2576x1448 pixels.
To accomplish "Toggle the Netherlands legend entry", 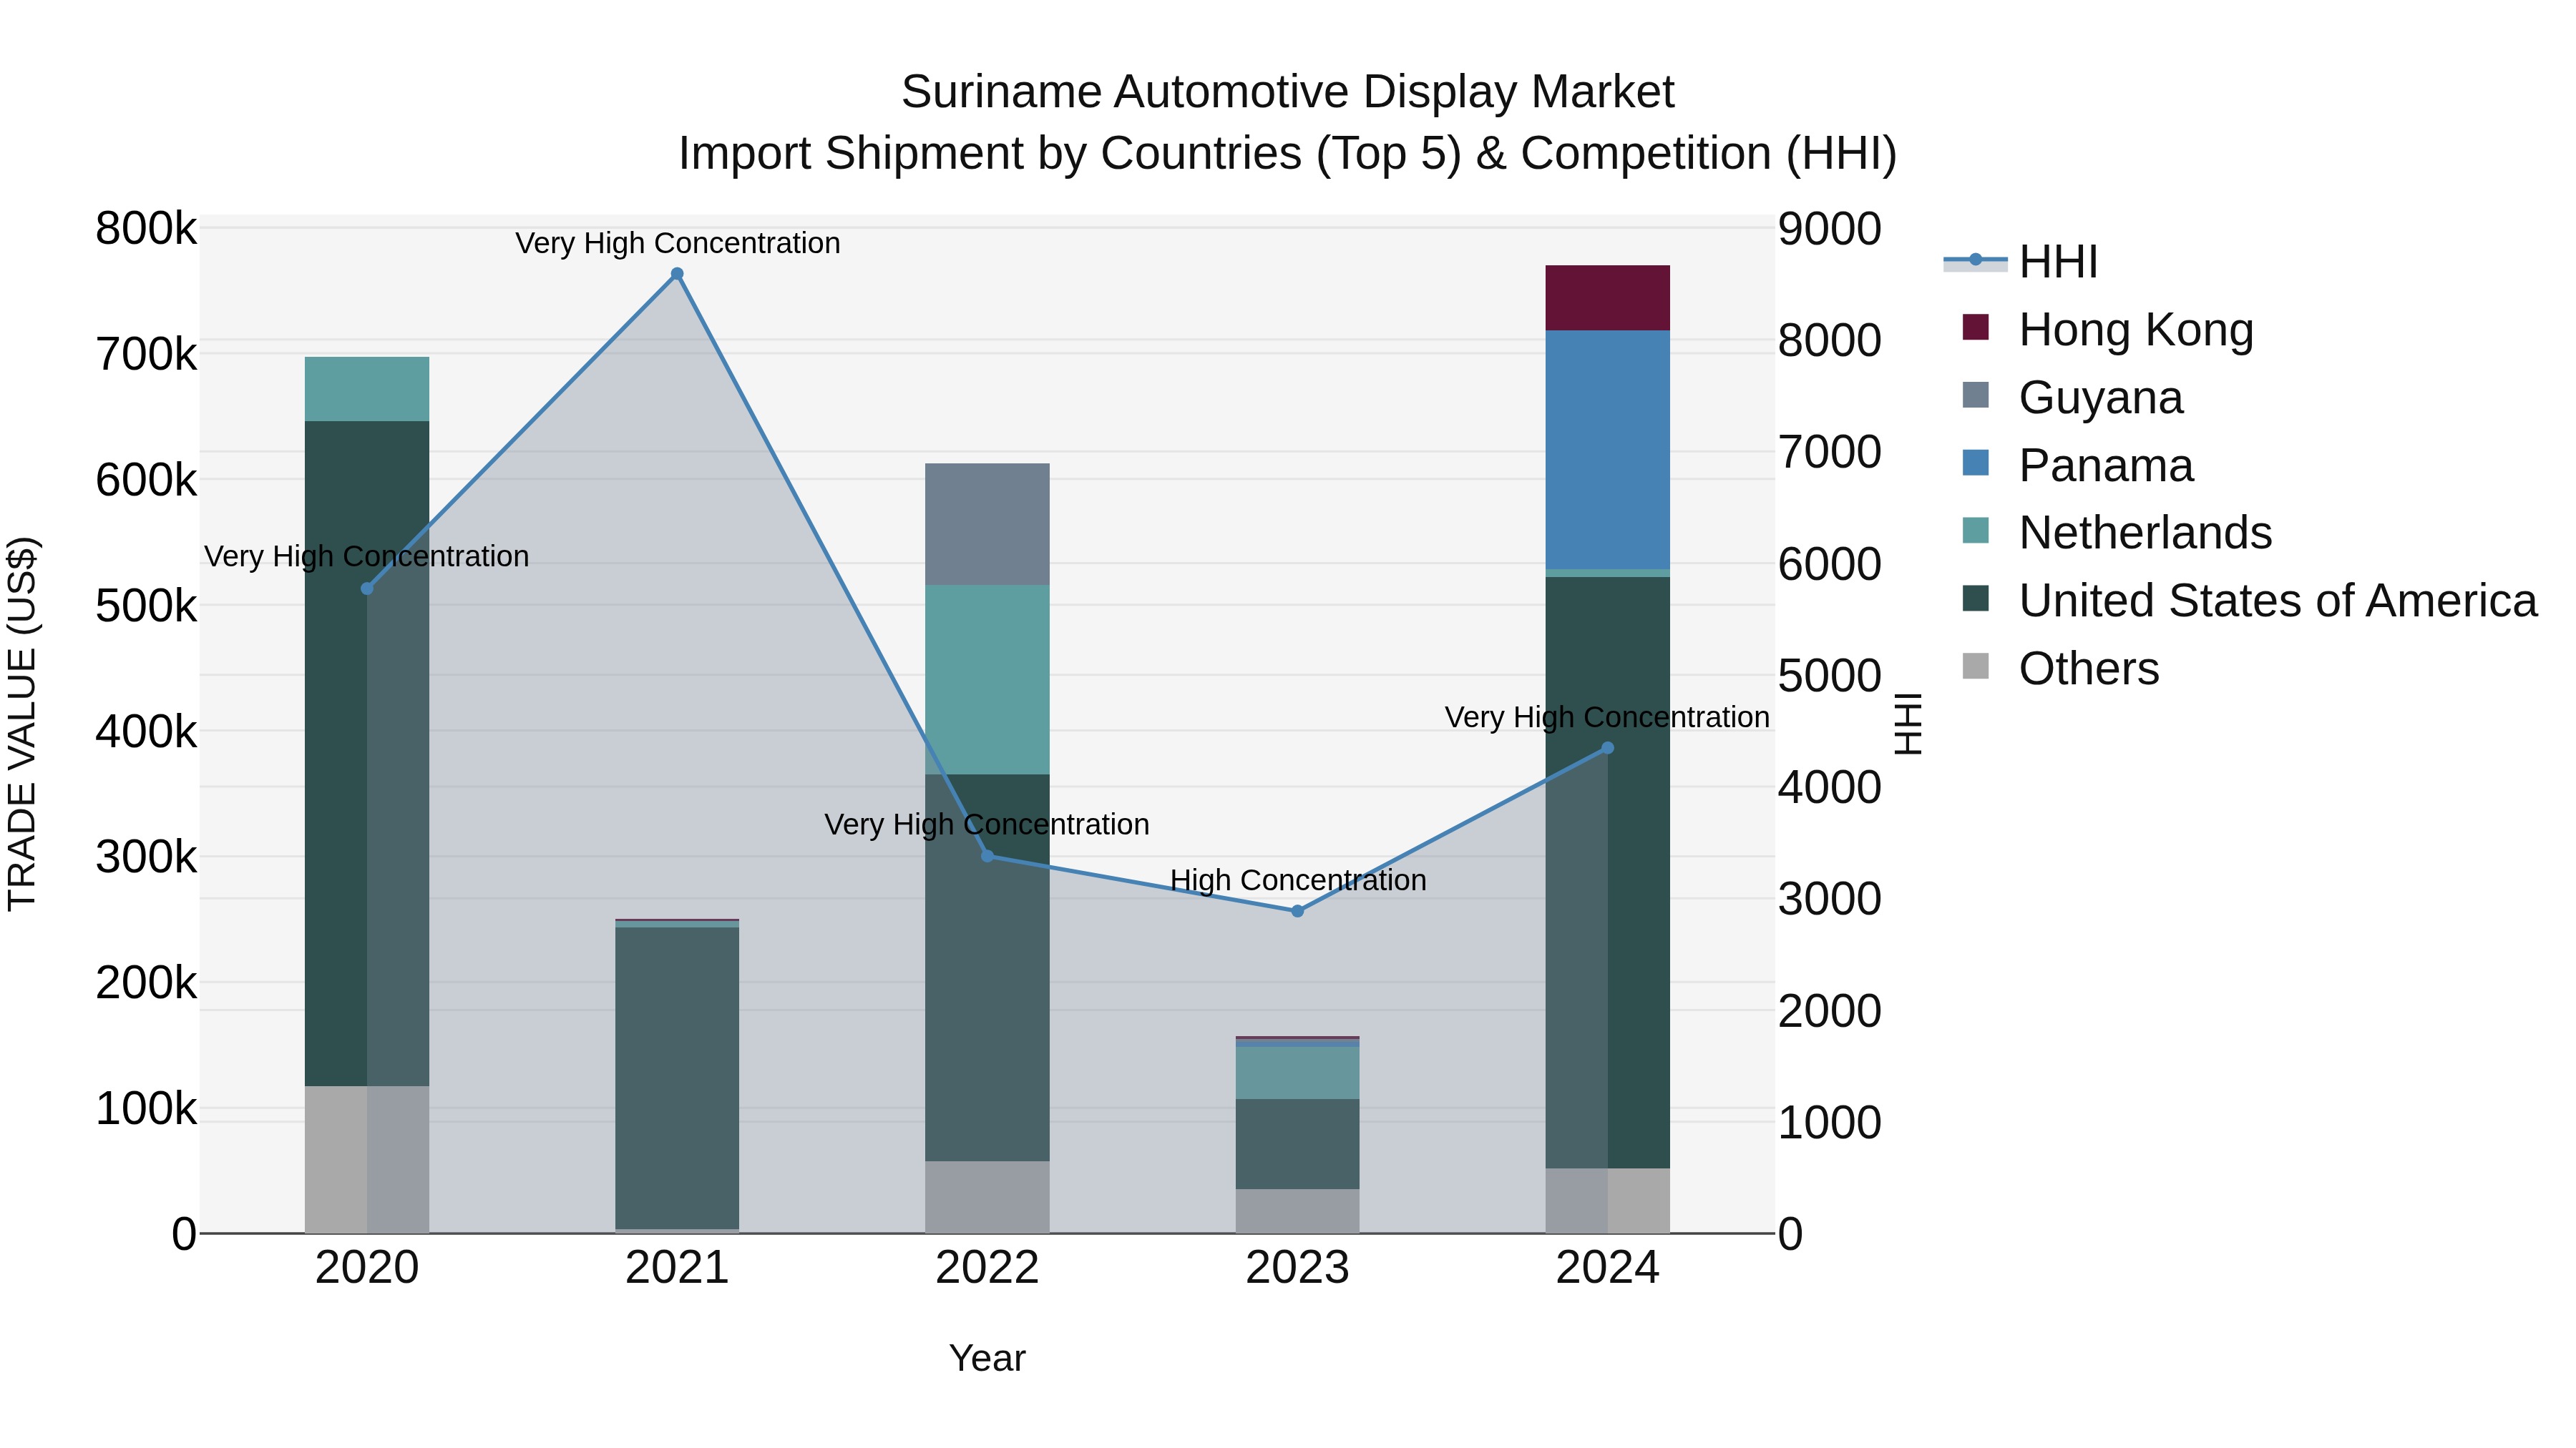I will tap(2117, 531).
